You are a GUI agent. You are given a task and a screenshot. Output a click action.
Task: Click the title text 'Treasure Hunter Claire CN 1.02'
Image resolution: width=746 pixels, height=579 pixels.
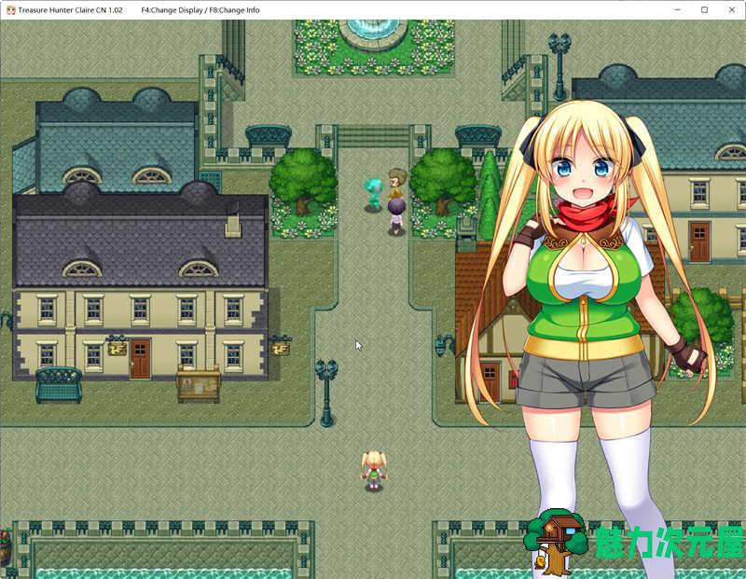tap(71, 10)
